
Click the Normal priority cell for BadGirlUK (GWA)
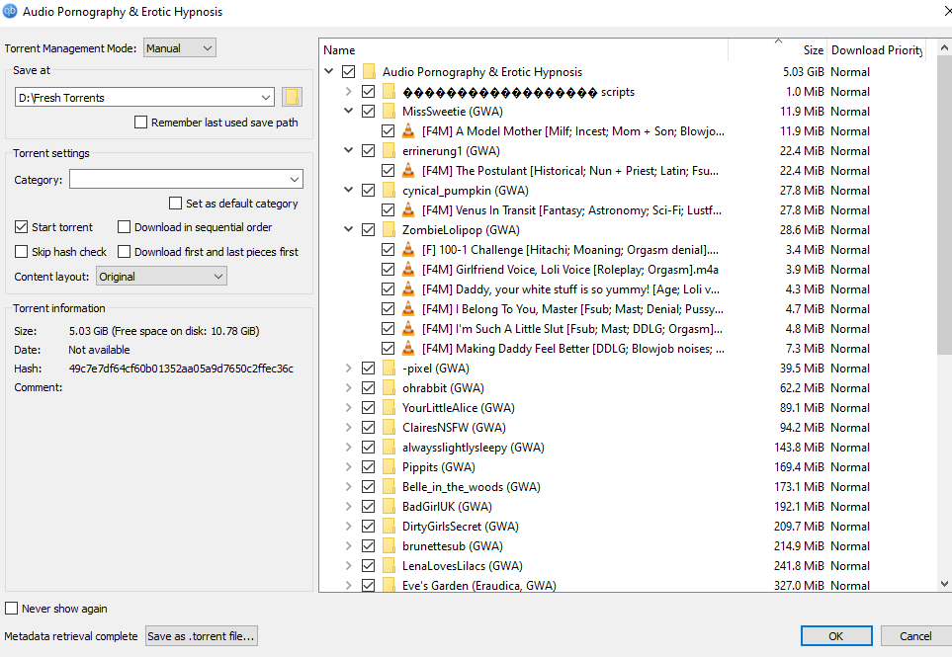point(850,507)
